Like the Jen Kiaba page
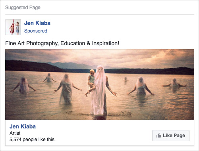 [x=171, y=136]
